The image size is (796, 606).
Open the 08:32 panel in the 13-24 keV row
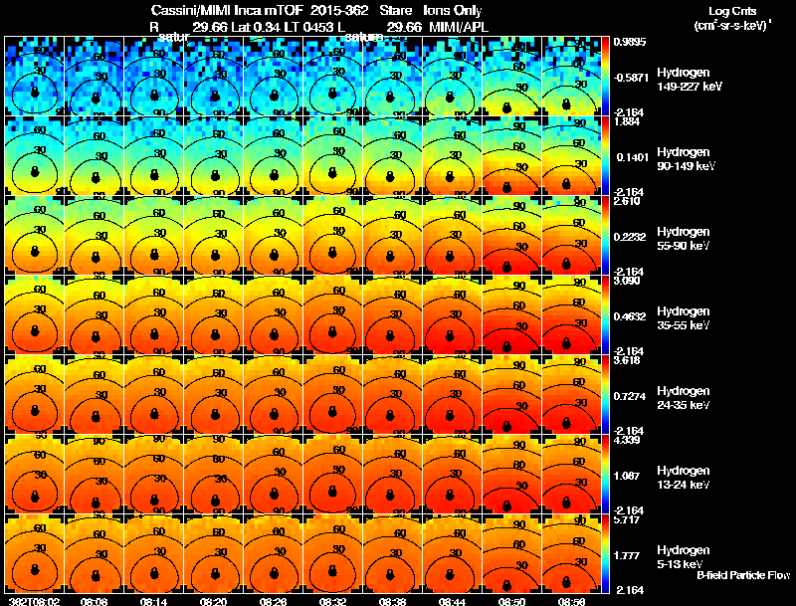pos(332,474)
